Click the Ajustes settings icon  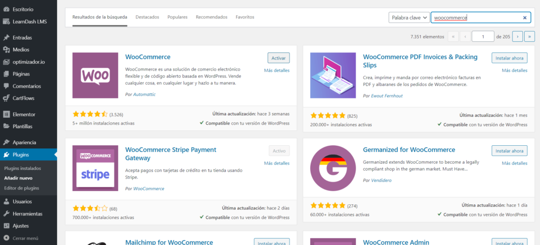(x=6, y=226)
